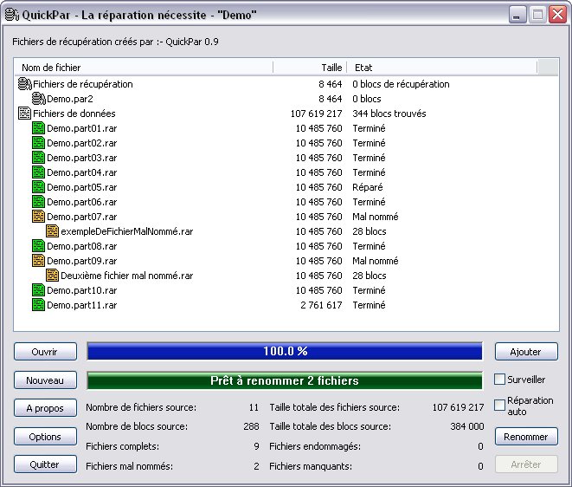This screenshot has width=572, height=487.
Task: Click the Réparé status of Demo.part05.rar
Action: point(368,187)
